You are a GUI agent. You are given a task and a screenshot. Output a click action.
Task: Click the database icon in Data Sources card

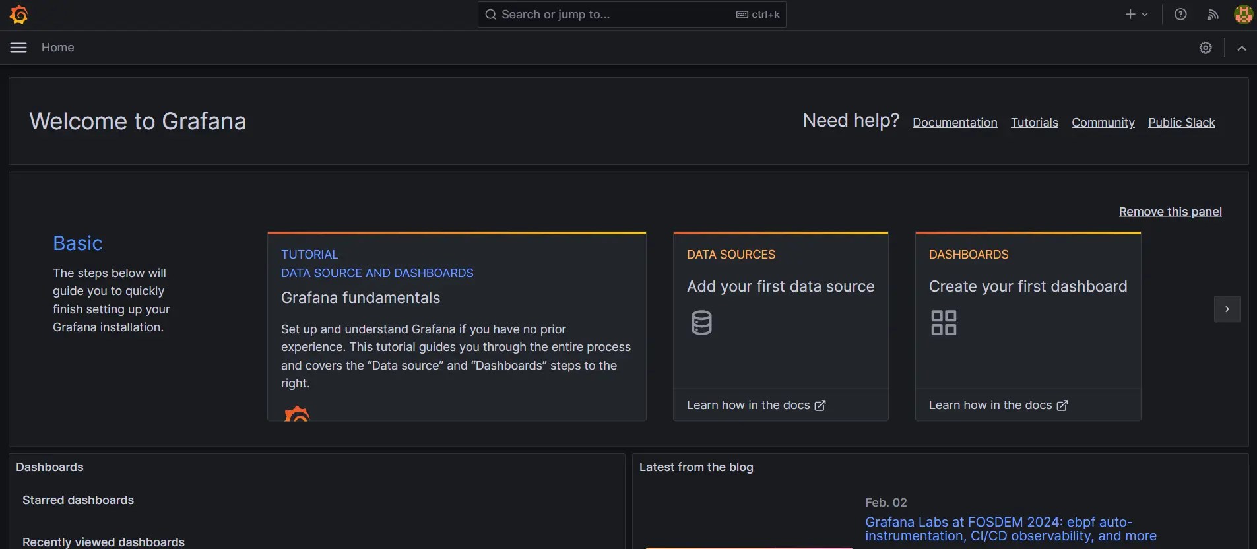click(701, 323)
